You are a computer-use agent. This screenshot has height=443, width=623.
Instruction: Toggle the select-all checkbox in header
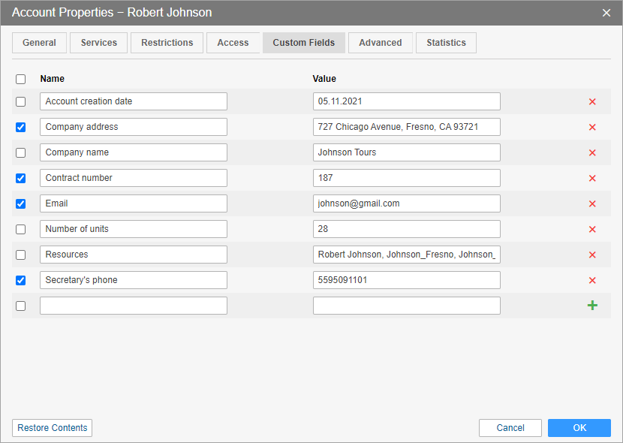(21, 79)
